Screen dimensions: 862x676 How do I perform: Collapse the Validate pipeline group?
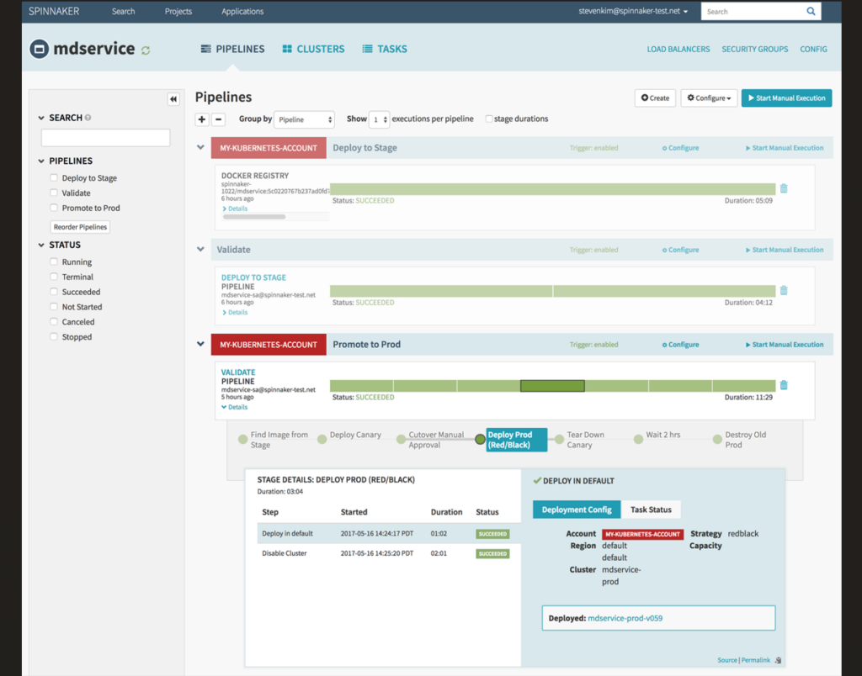(x=200, y=249)
